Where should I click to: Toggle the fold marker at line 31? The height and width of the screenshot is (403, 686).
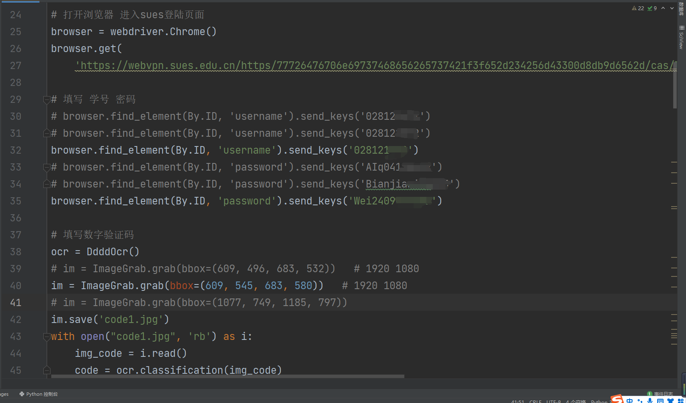tap(47, 133)
